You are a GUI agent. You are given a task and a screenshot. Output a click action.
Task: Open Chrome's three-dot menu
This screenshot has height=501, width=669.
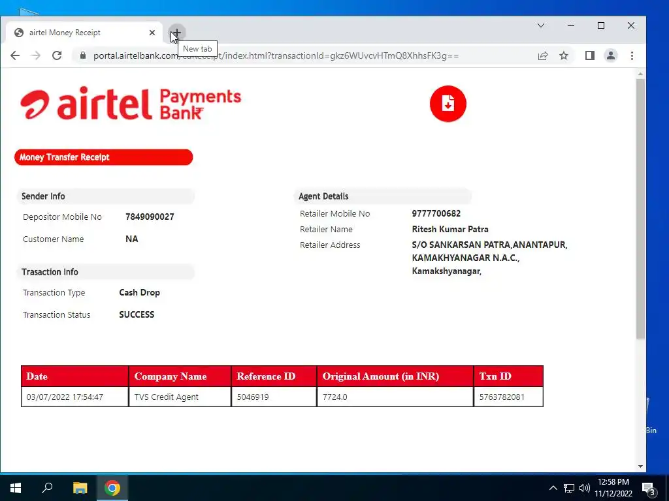point(632,55)
